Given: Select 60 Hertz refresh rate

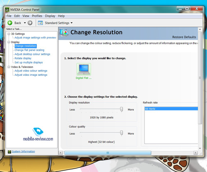Looking at the screenshot, I should pos(171,109).
